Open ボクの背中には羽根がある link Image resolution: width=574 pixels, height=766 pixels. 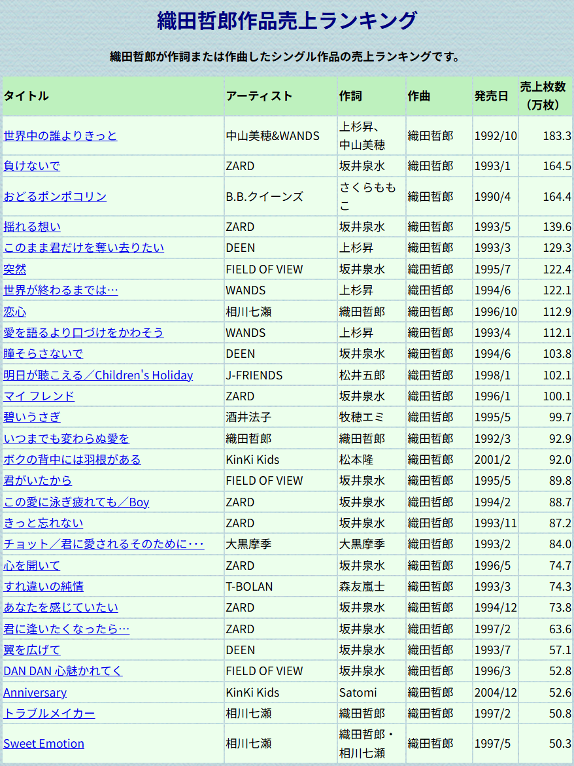point(72,460)
